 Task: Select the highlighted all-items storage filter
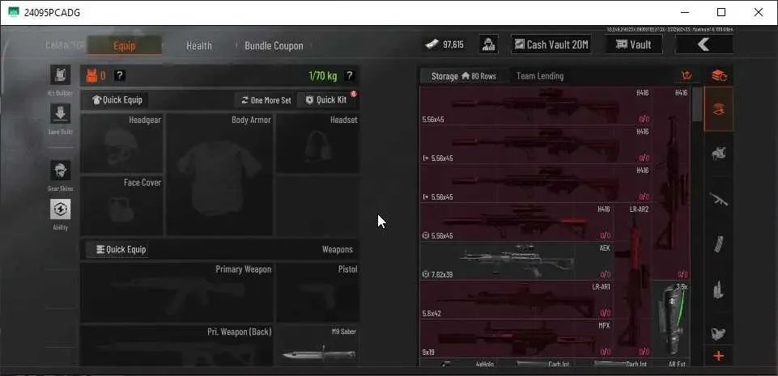point(718,109)
